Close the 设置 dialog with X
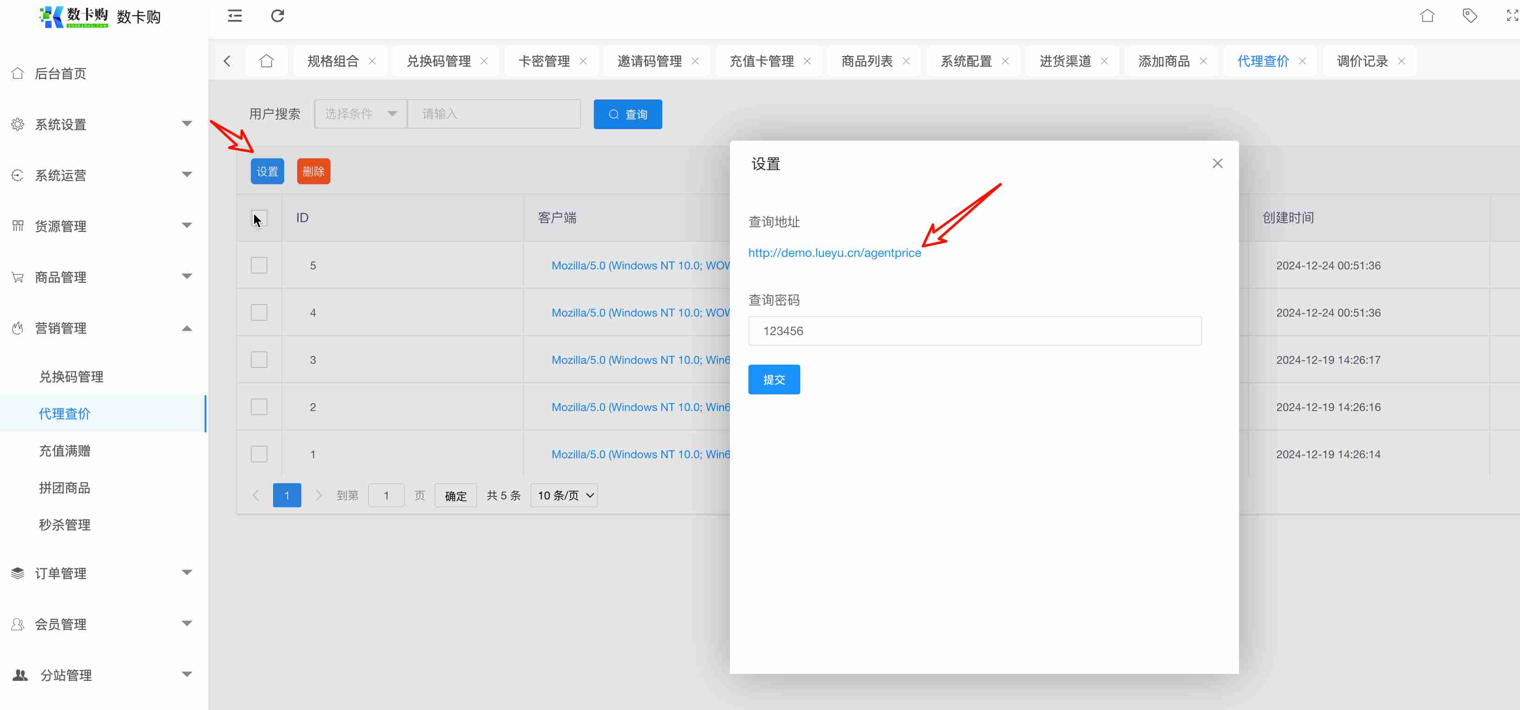This screenshot has width=1520, height=710. (1217, 163)
